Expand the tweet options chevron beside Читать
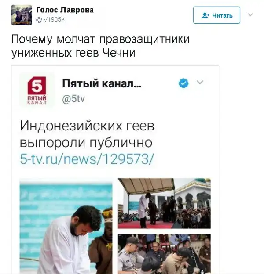 [x=250, y=14]
